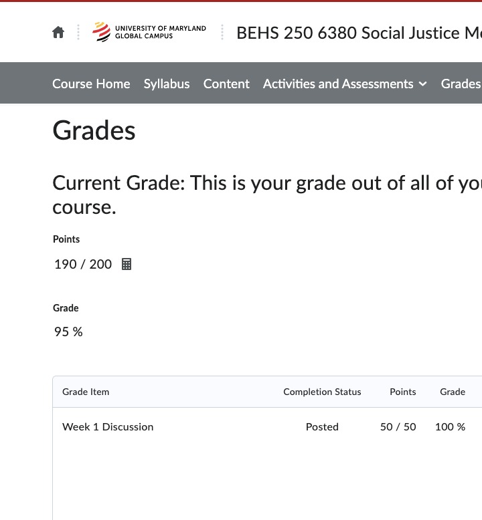
Task: Click the Grade column header in the table
Action: (x=453, y=392)
